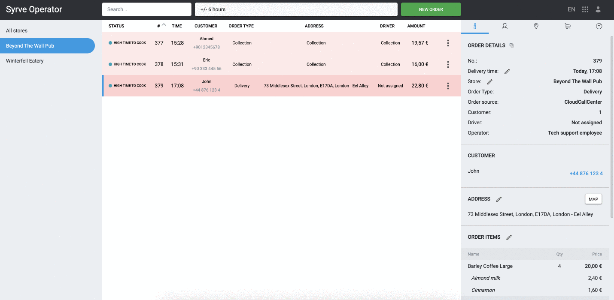614x300 pixels.
Task: Open the clock history tab
Action: click(x=599, y=27)
